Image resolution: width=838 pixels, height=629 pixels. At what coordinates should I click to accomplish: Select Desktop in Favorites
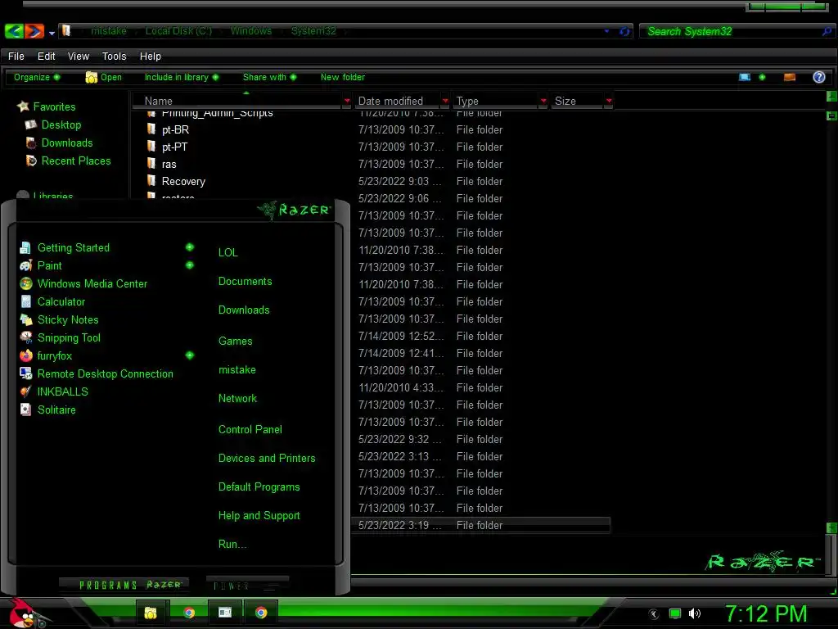pos(61,124)
